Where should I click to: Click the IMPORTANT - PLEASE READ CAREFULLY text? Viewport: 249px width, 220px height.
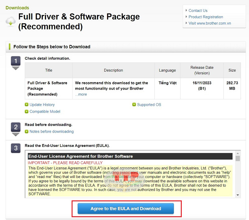(x=65, y=163)
